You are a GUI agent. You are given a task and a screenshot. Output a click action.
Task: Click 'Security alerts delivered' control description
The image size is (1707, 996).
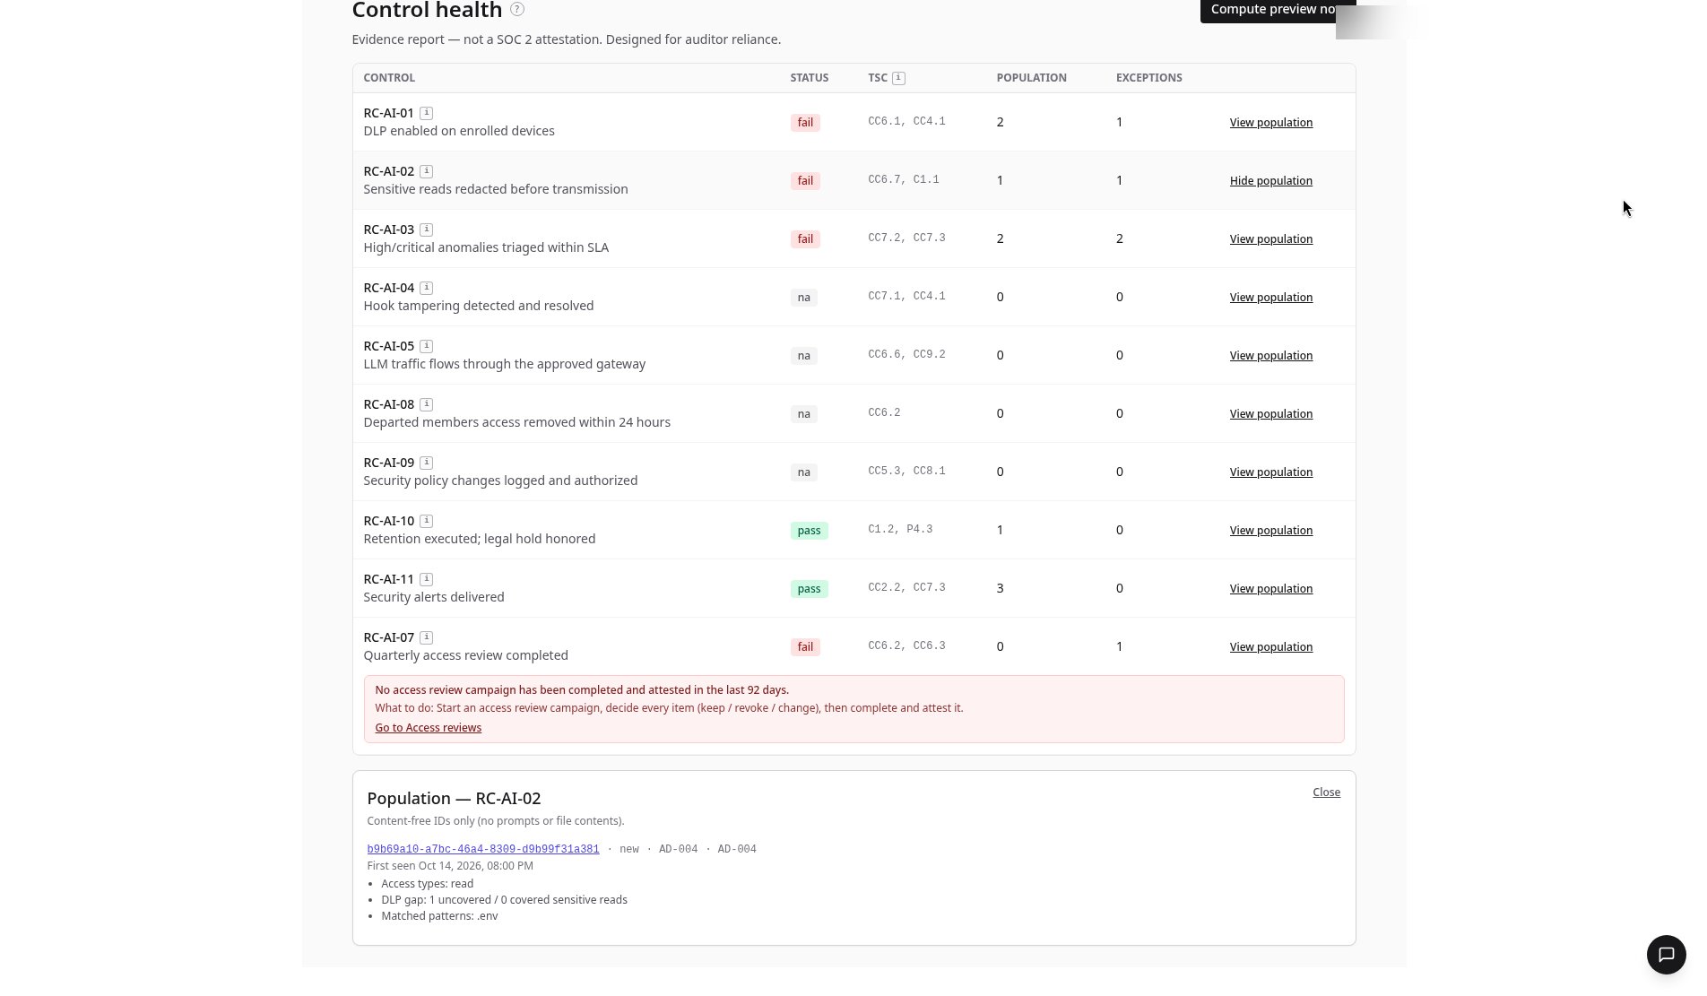point(433,597)
